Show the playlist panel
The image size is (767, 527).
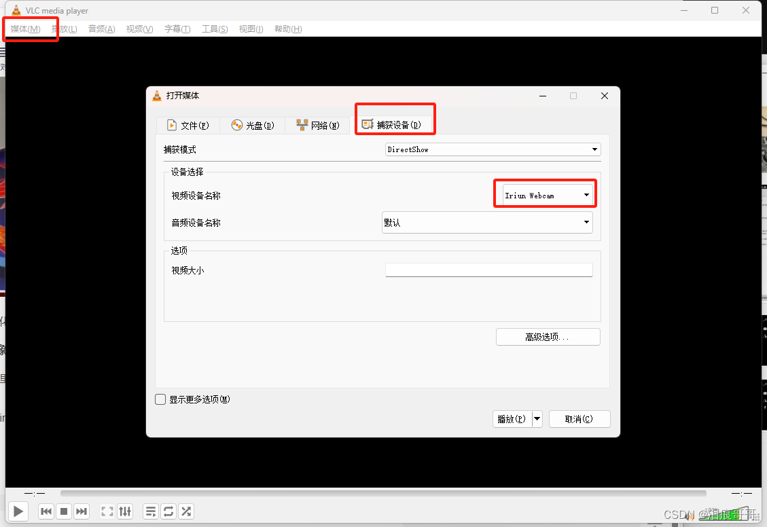pyautogui.click(x=151, y=511)
